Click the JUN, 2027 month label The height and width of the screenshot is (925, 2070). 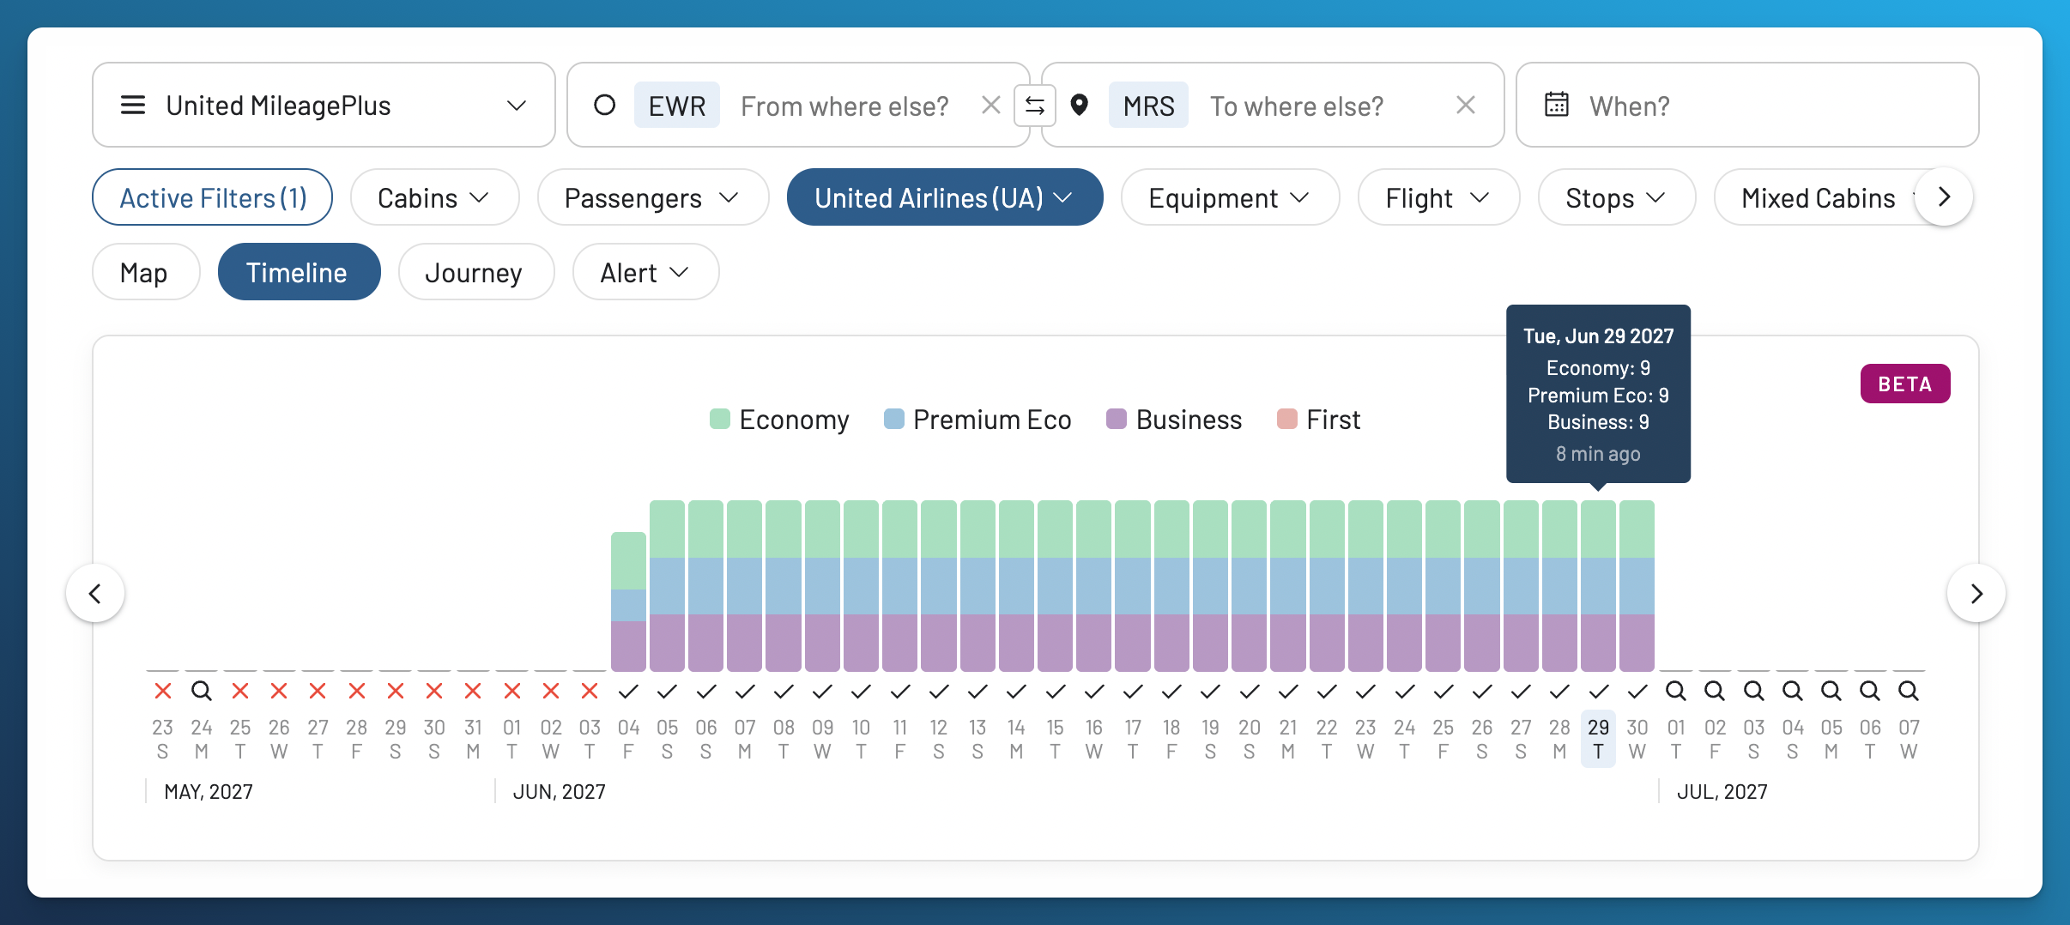click(559, 791)
